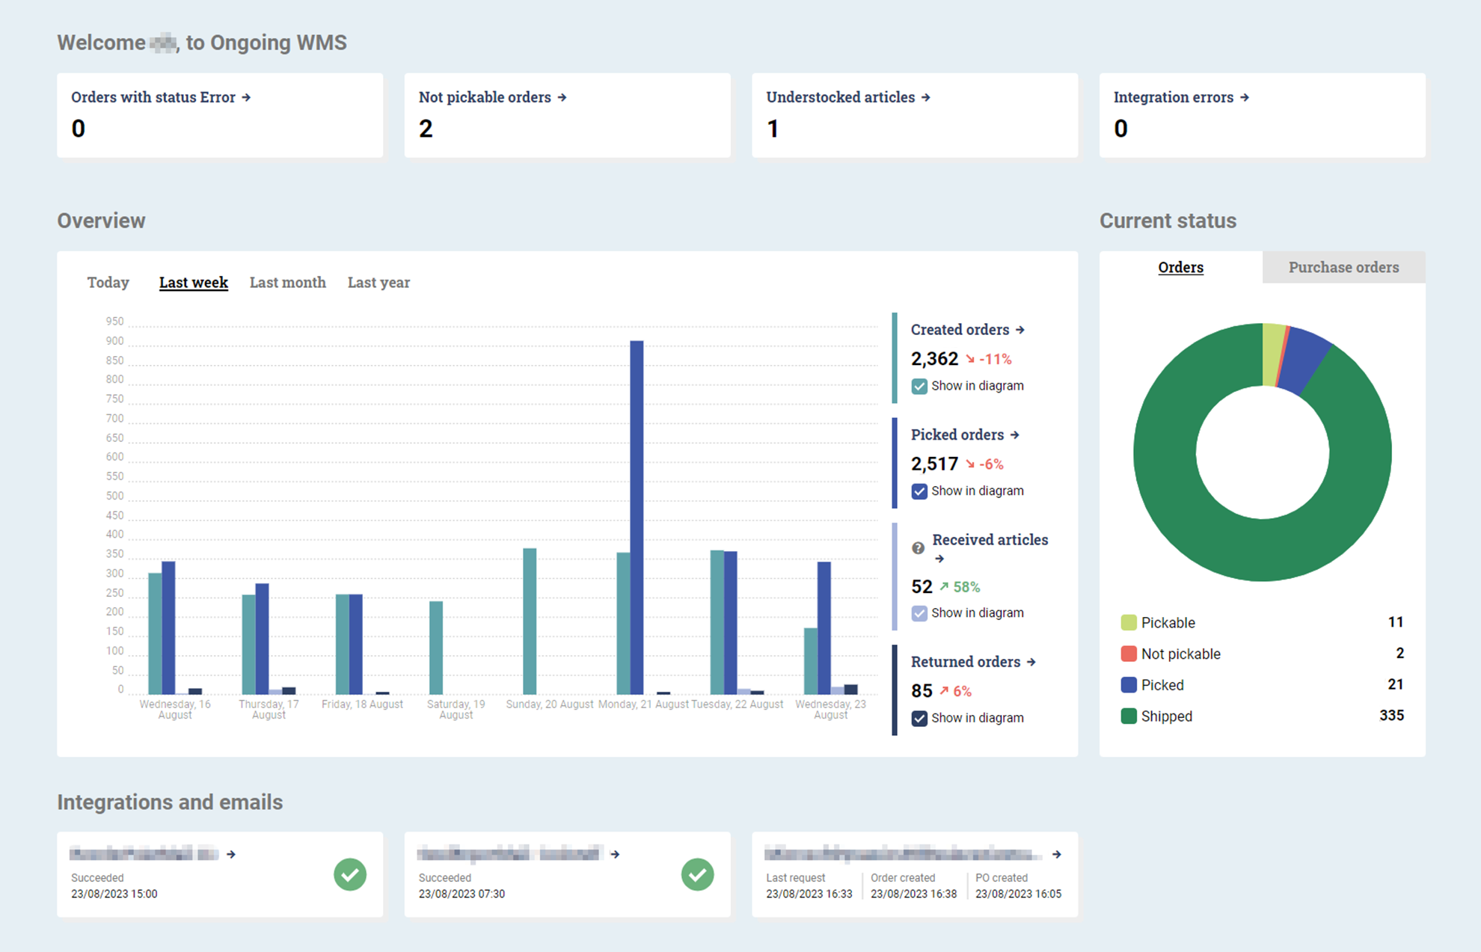This screenshot has width=1481, height=952.
Task: Open the third integration's detail arrow
Action: 1056,854
